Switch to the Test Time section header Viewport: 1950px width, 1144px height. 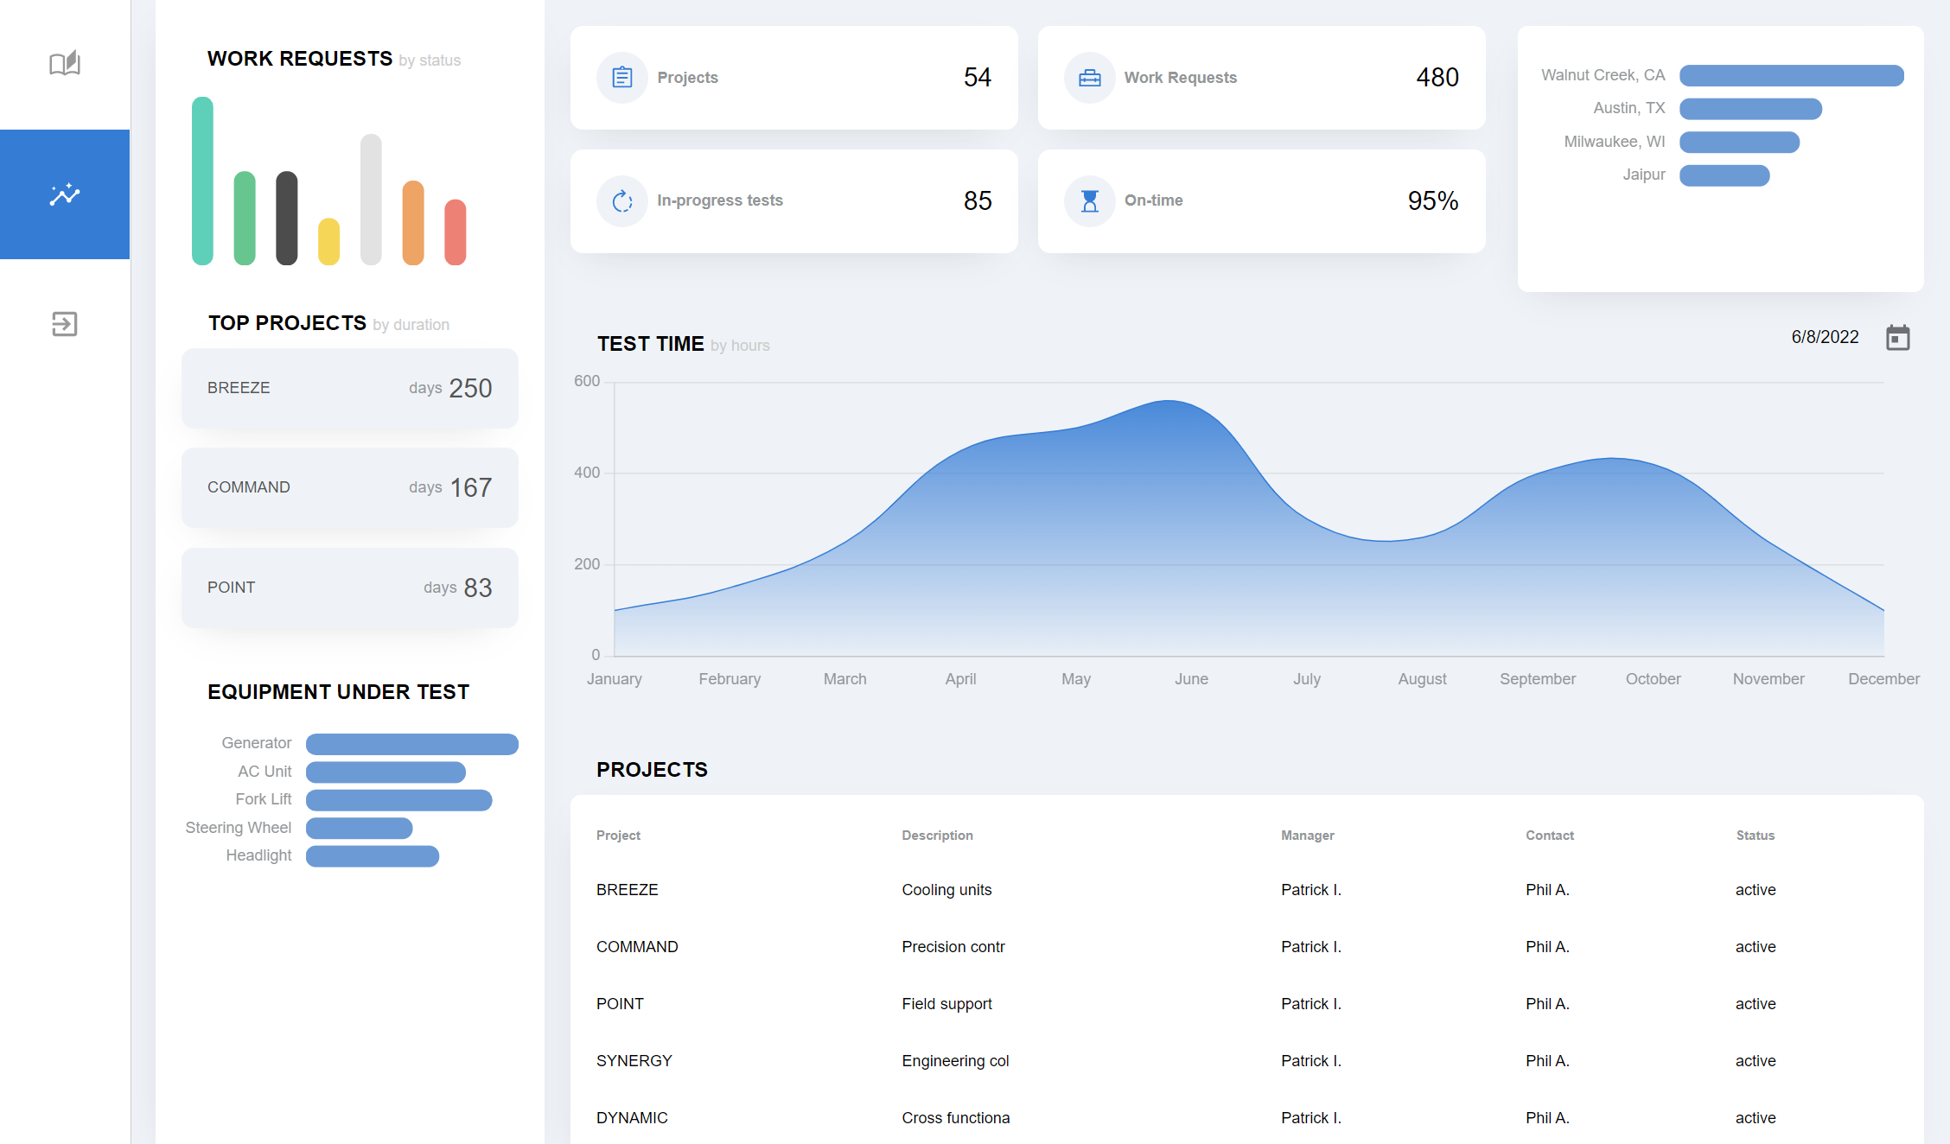click(650, 343)
